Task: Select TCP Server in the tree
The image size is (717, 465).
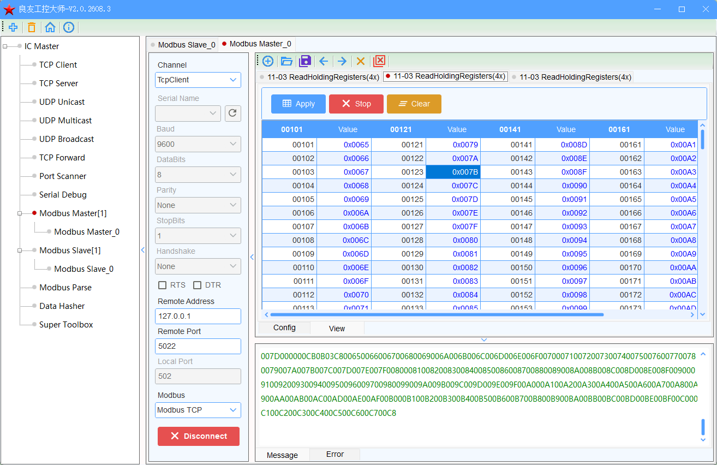Action: [x=58, y=84]
